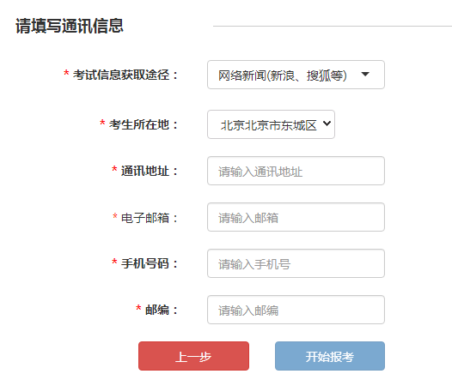The width and height of the screenshot is (452, 386).
Task: Click into the 请输入邮箱 email field
Action: 296,217
